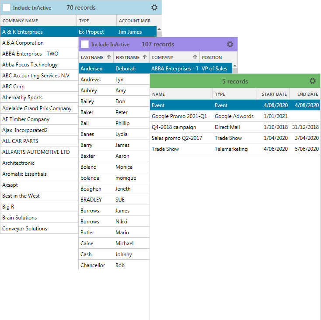Image resolution: width=321 pixels, height=320 pixels.
Task: Open settings gear in the 70 records panel
Action: coord(154,7)
